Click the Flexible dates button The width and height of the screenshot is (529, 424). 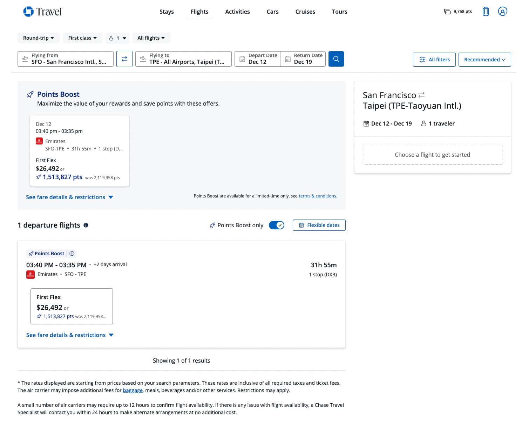[x=319, y=225]
